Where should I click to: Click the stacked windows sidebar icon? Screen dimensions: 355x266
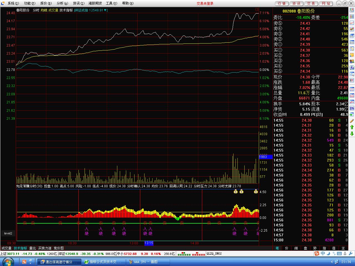[x=352, y=36]
